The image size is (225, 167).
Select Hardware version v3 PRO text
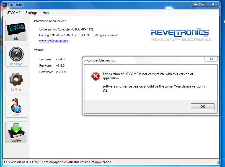tap(61, 72)
